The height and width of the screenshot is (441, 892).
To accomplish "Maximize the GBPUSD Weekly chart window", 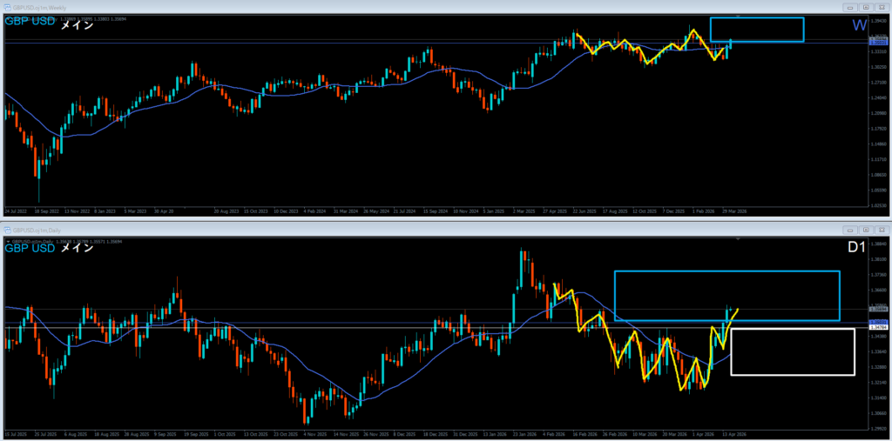I will pyautogui.click(x=866, y=7).
